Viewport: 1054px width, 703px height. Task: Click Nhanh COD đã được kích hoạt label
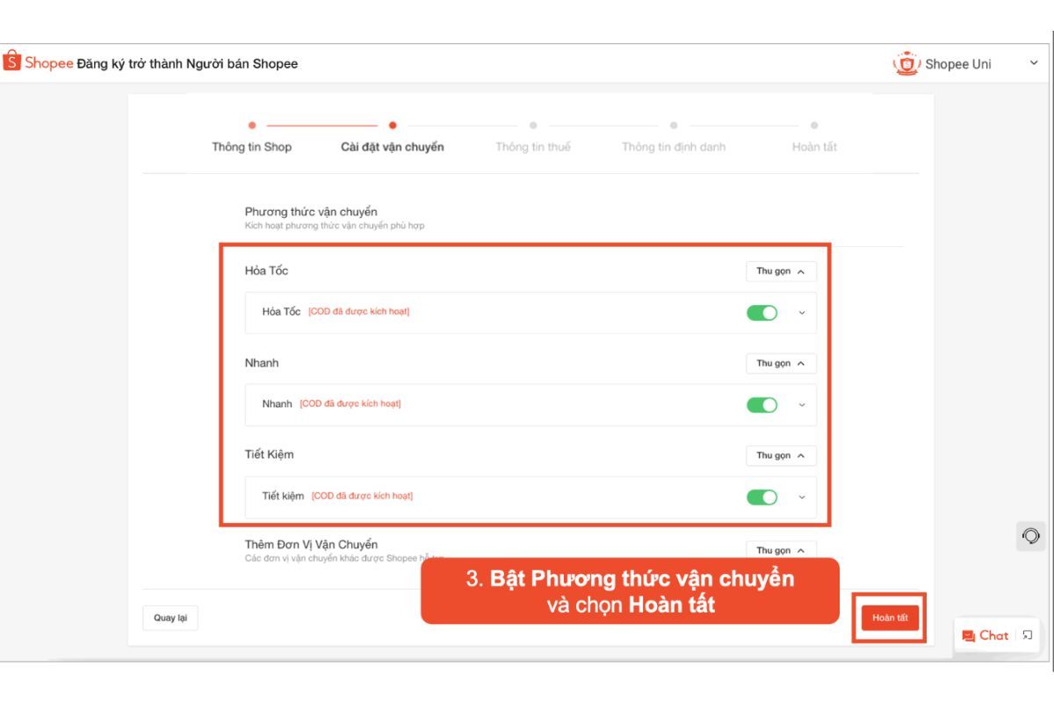point(350,404)
